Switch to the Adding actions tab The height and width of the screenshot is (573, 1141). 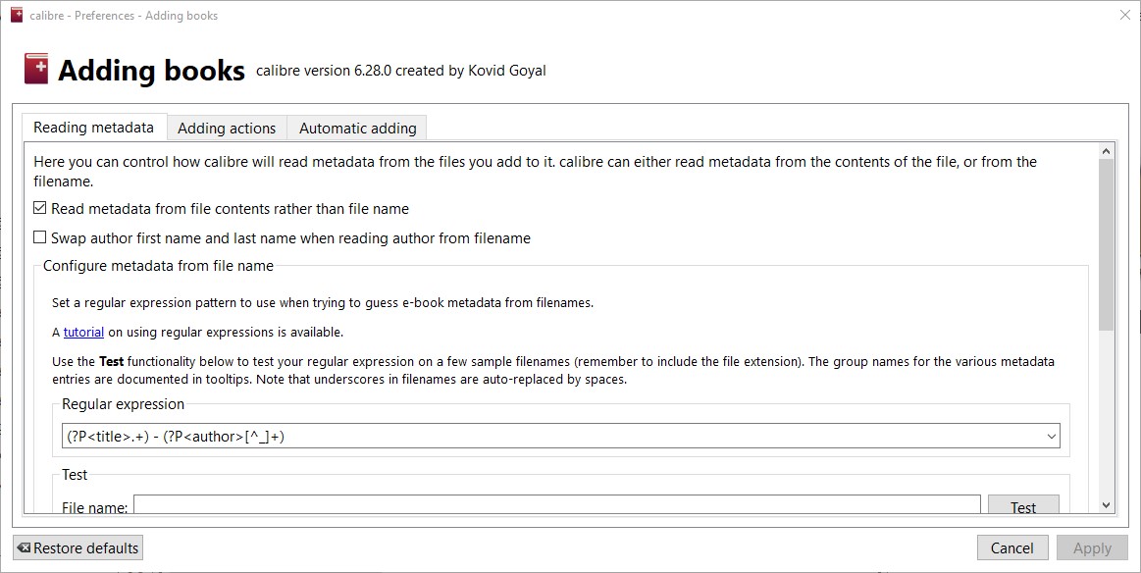pyautogui.click(x=227, y=129)
